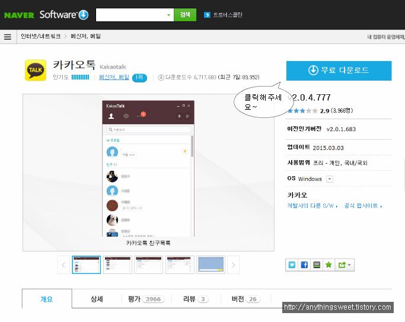Switch to the 버전 26 tab
Screen dimensions: 405x322
pos(246,299)
